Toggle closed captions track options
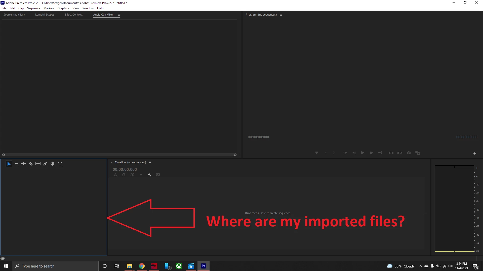483x271 pixels. pos(158,175)
